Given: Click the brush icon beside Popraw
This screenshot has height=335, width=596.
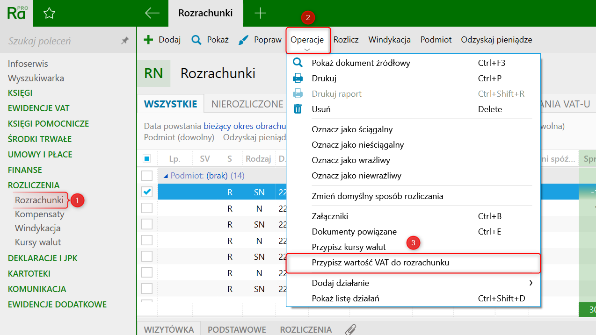Looking at the screenshot, I should [x=243, y=40].
